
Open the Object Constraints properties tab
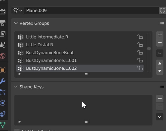click(x=3, y=114)
